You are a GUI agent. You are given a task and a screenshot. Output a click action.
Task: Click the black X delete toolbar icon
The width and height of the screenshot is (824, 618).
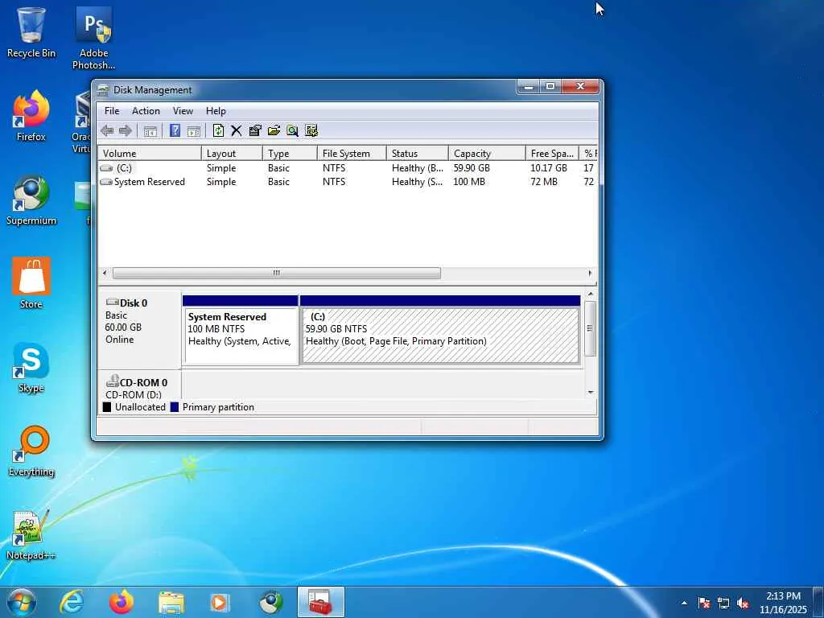pos(237,130)
